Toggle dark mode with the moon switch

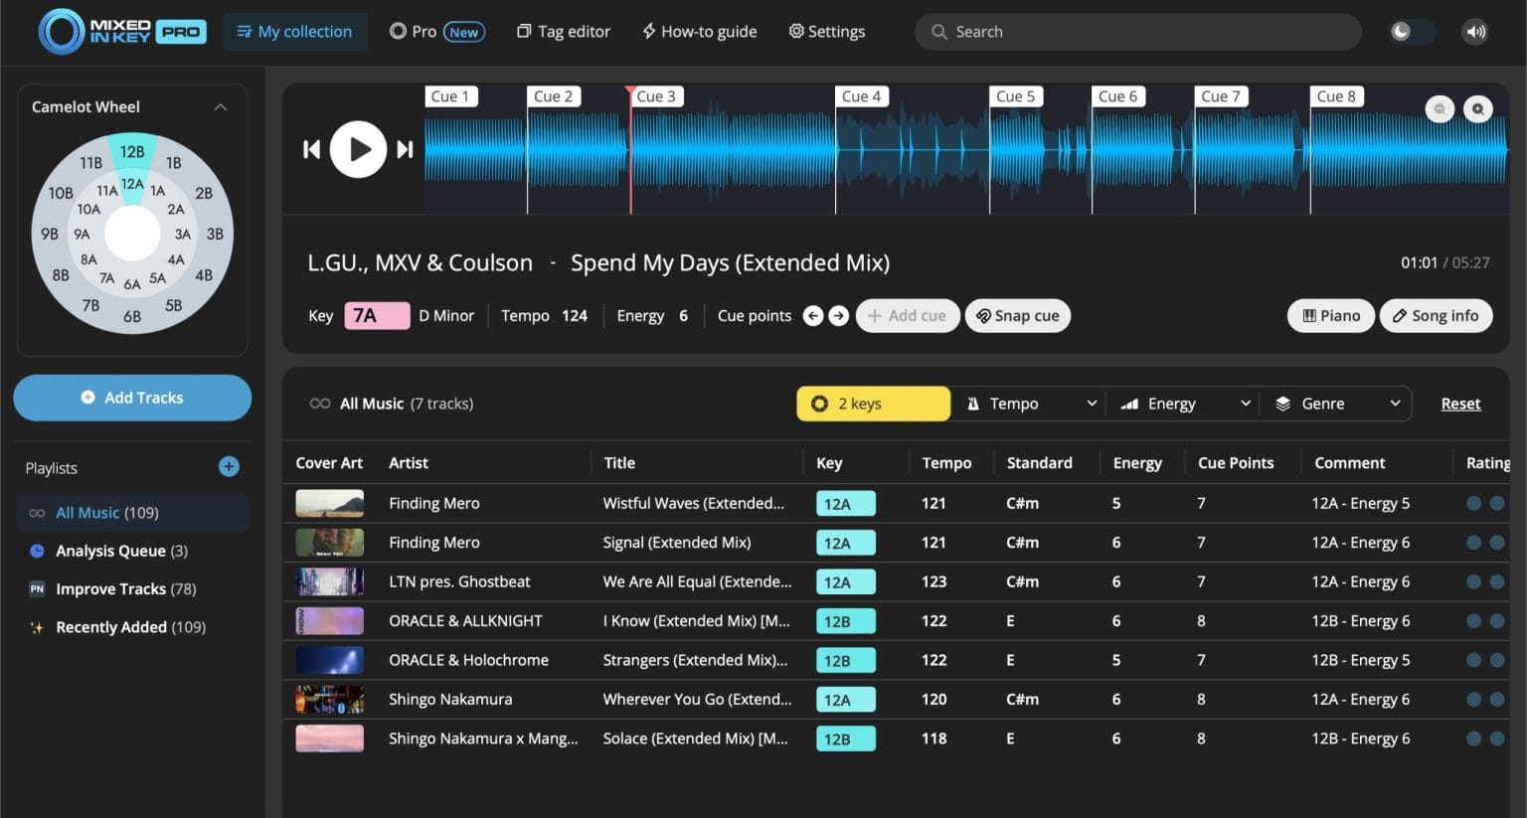[x=1409, y=31]
